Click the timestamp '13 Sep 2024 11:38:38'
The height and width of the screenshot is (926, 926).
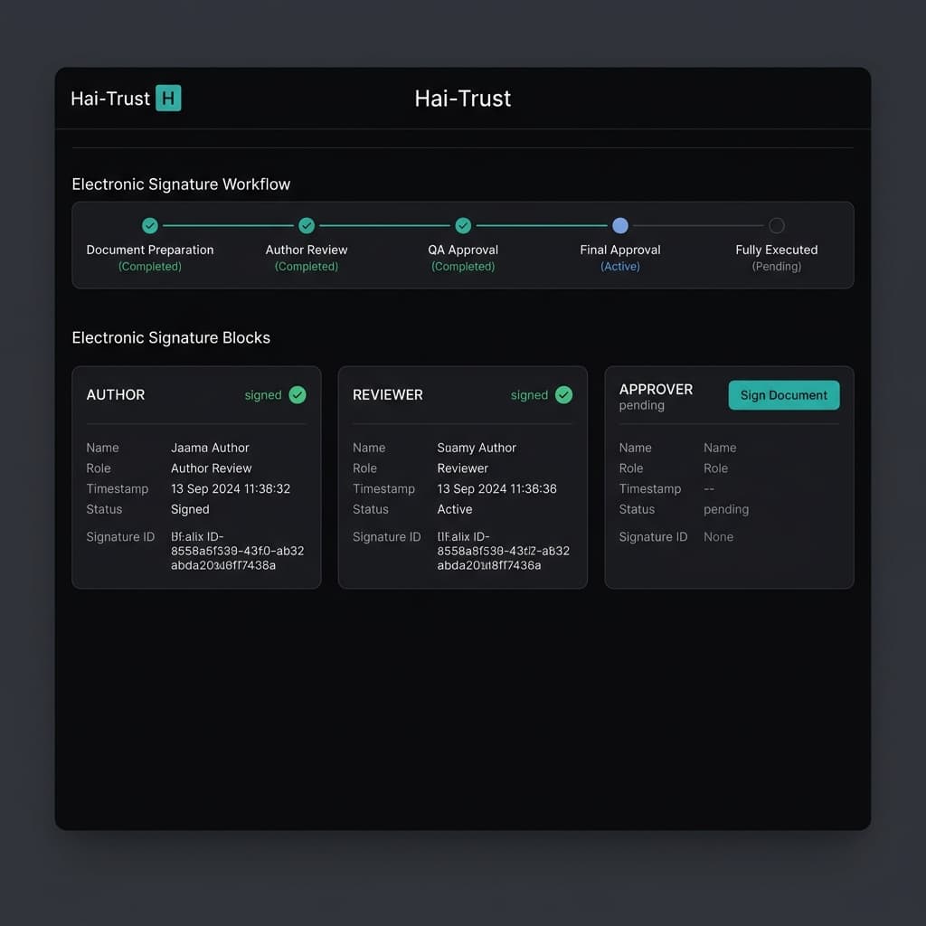tap(497, 489)
